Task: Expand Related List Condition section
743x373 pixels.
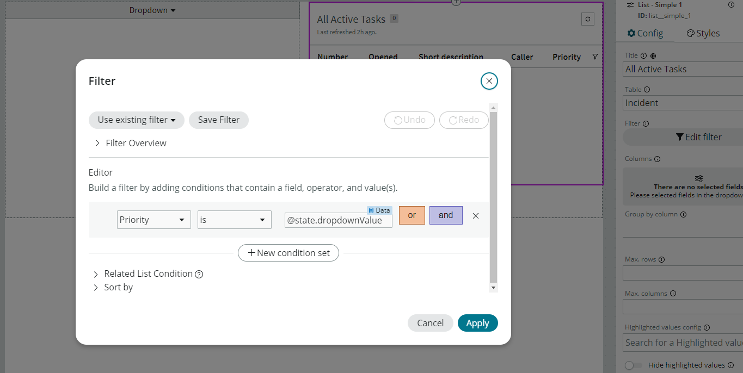Action: (143, 273)
